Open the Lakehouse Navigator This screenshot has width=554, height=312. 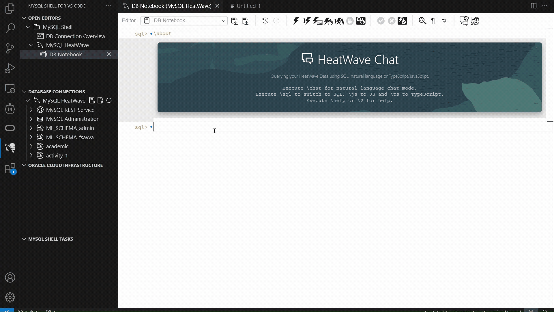point(475,21)
